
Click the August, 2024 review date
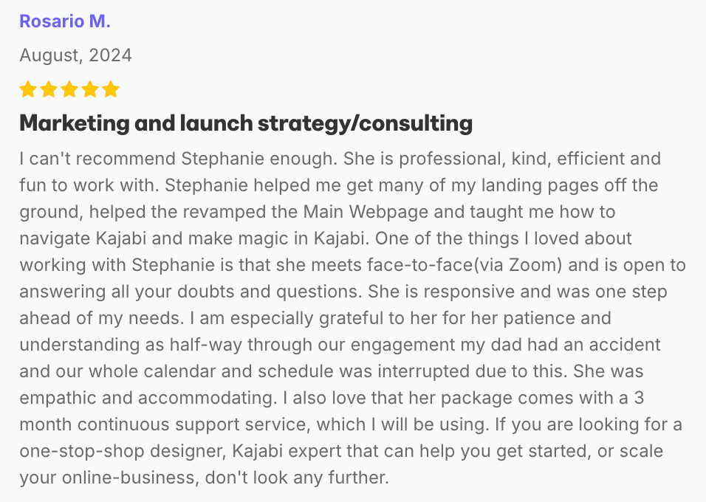tap(75, 55)
